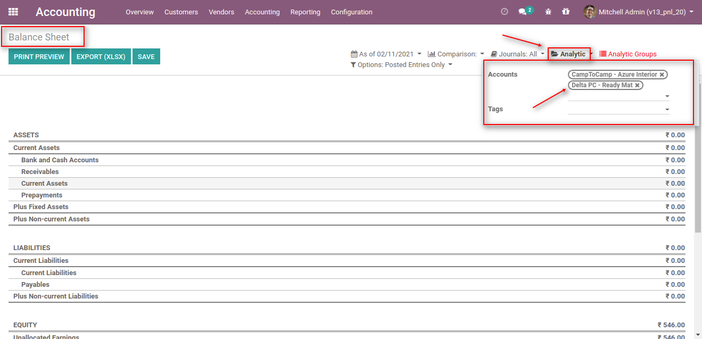
Task: Remove Delta PC - Ready Mat analytic account tag
Action: pos(637,85)
